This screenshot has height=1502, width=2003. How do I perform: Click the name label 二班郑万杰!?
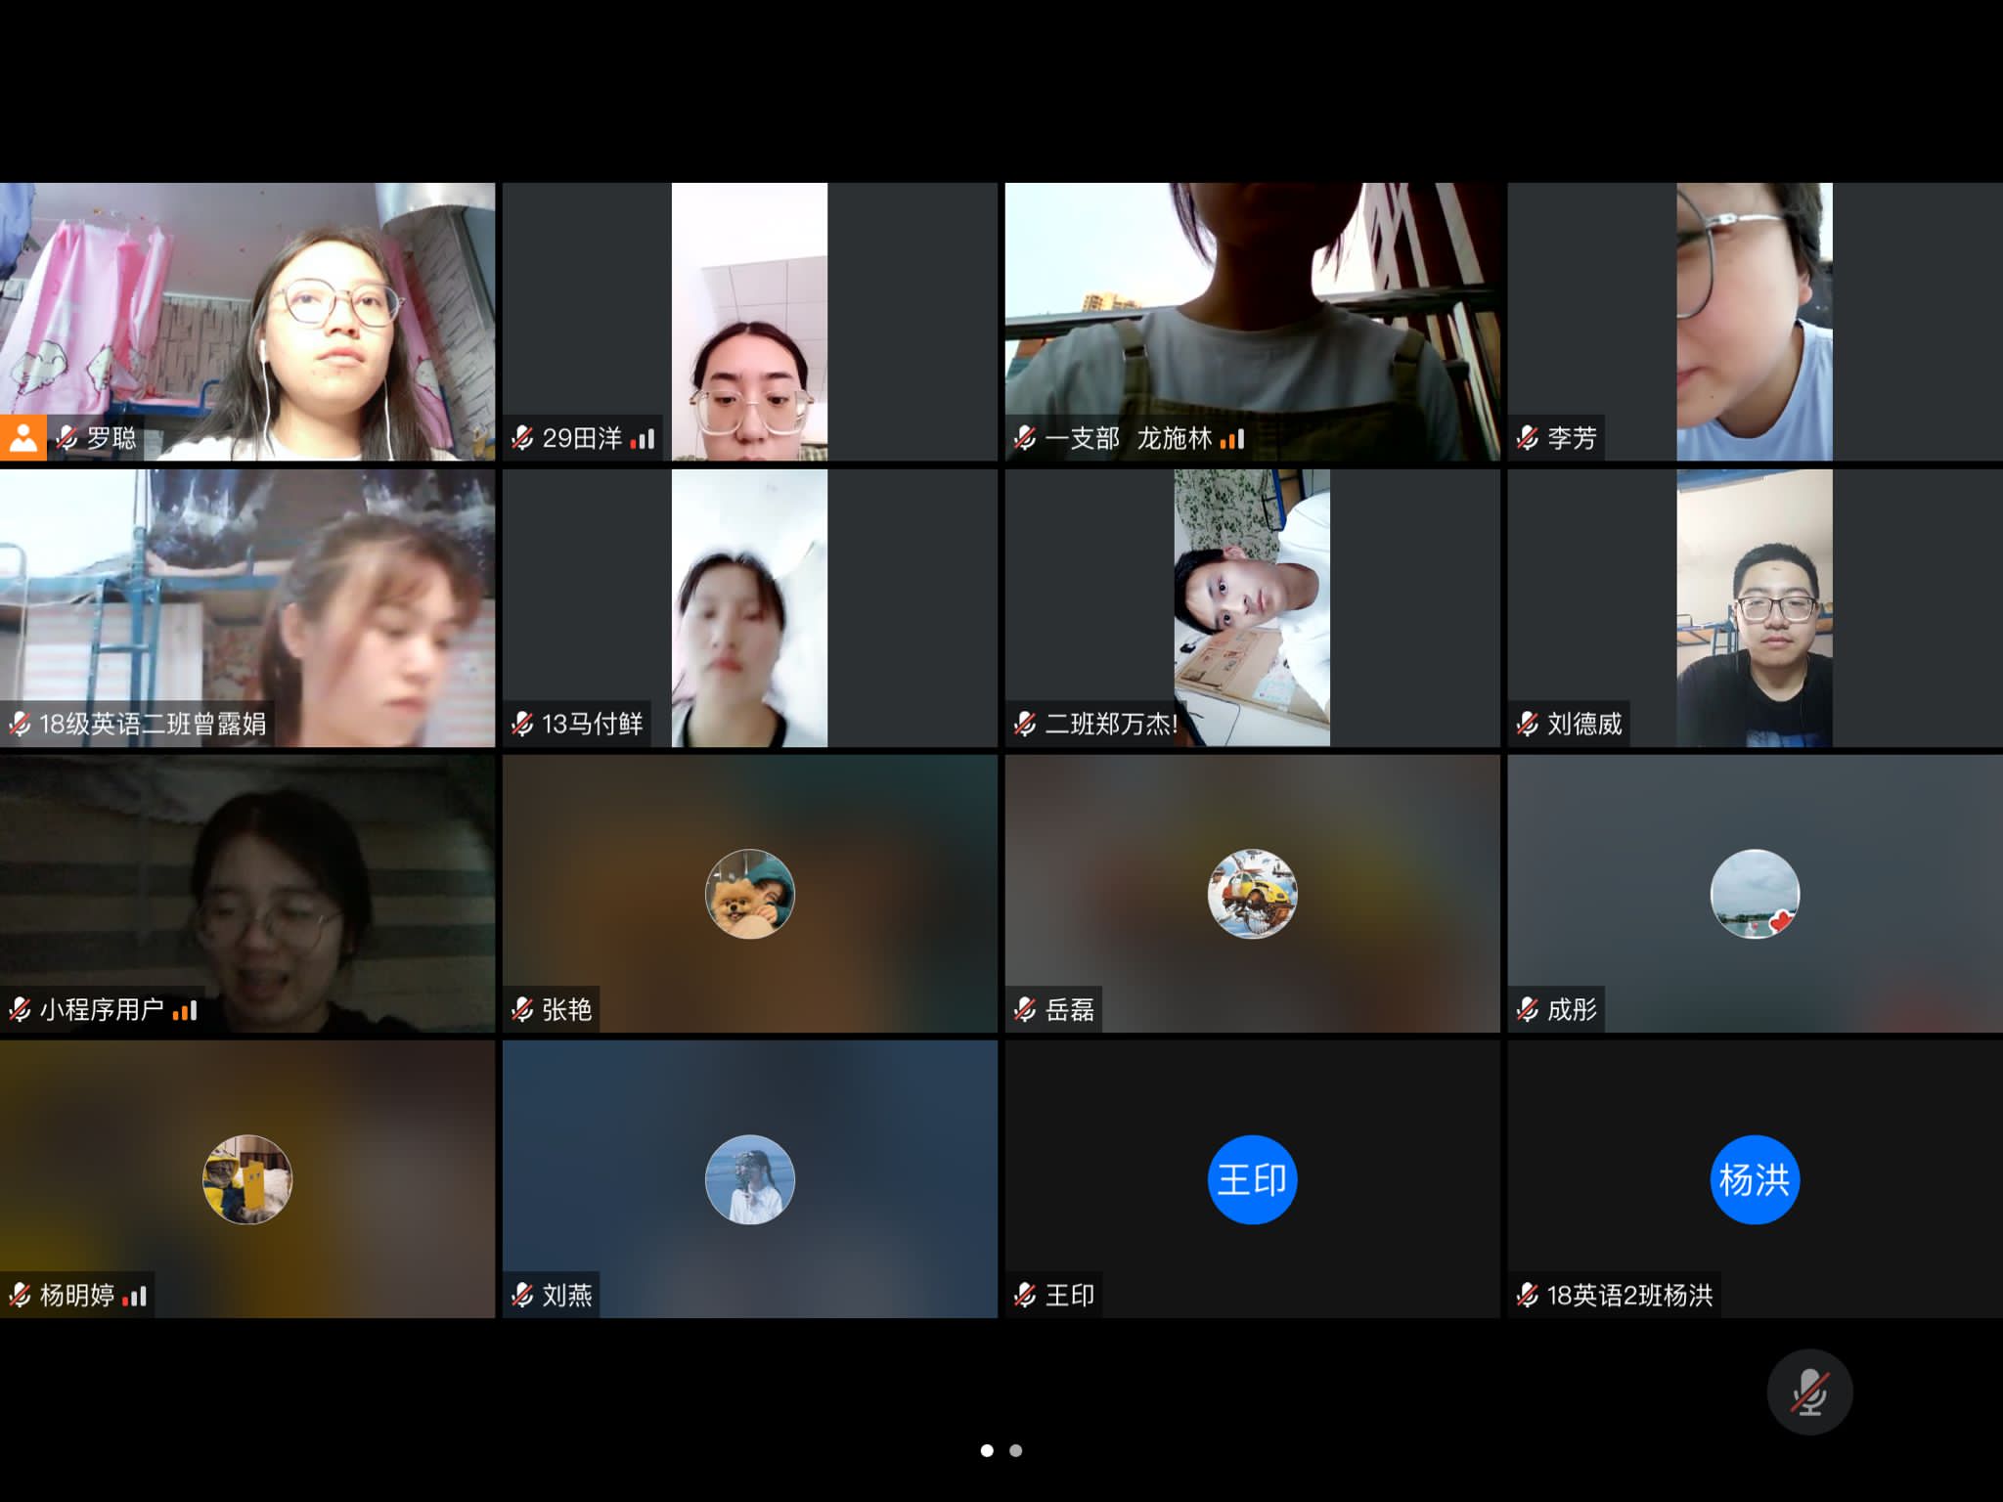[1111, 724]
